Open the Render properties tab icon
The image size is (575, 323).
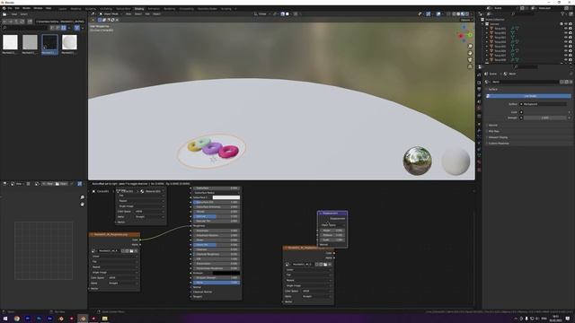[479, 83]
